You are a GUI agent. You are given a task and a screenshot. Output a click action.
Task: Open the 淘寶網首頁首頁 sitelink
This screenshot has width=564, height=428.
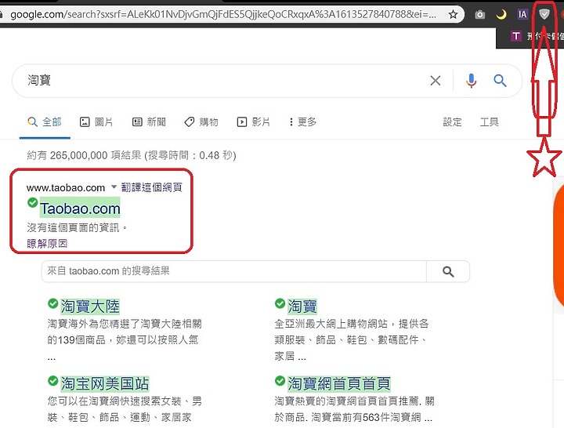[x=339, y=383]
